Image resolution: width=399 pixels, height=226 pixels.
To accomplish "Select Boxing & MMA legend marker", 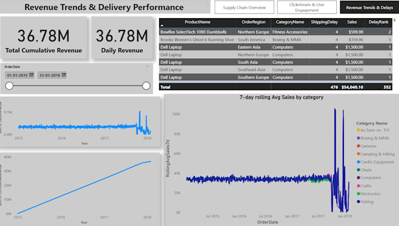I will [359, 138].
